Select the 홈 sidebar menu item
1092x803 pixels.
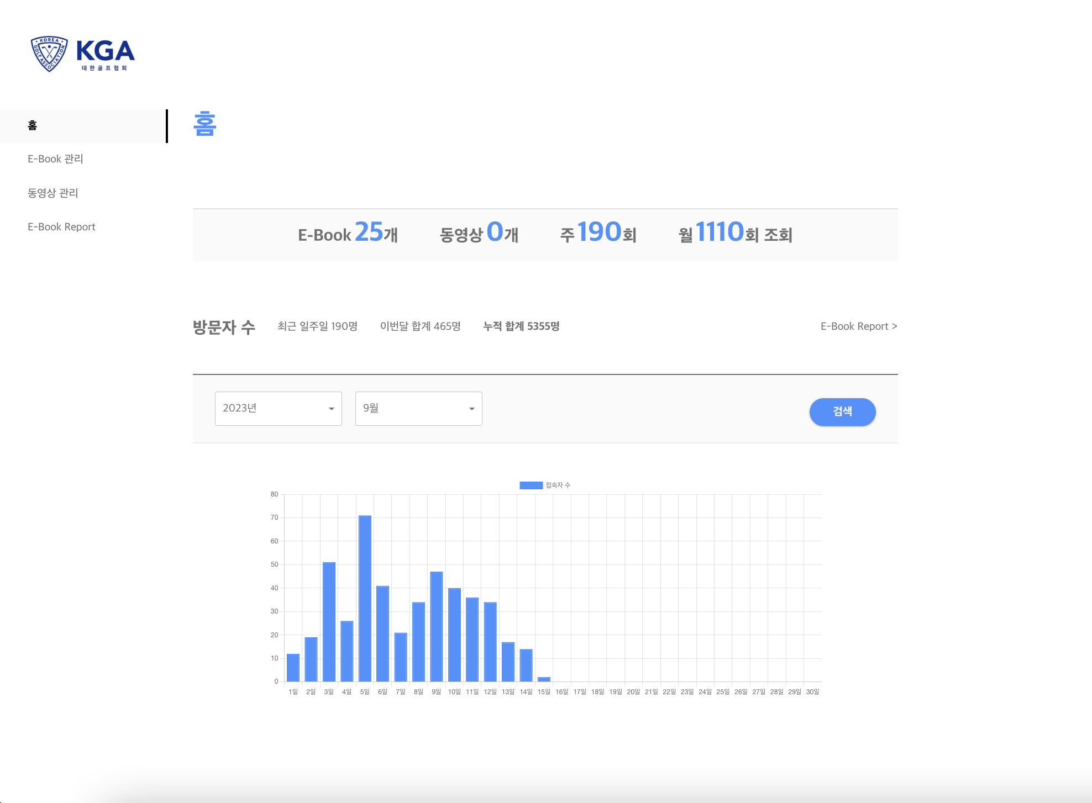click(x=83, y=126)
